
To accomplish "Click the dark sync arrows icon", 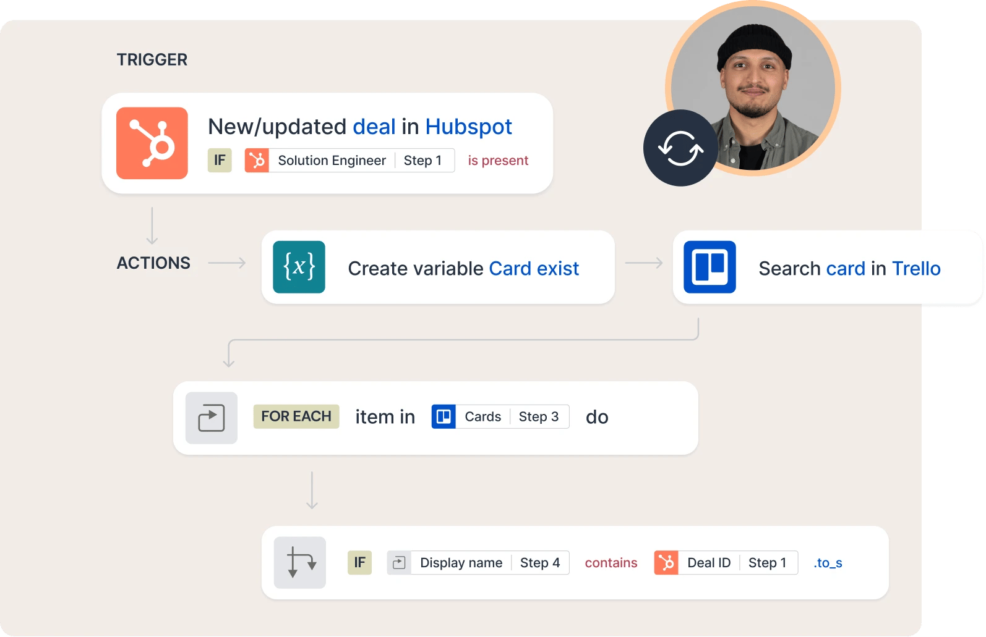I will pyautogui.click(x=681, y=148).
